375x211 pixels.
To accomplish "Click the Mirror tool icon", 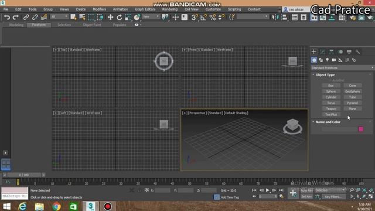I will 275,17.
